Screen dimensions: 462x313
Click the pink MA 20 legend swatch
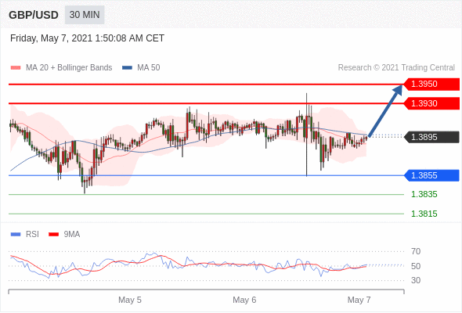[x=16, y=68]
